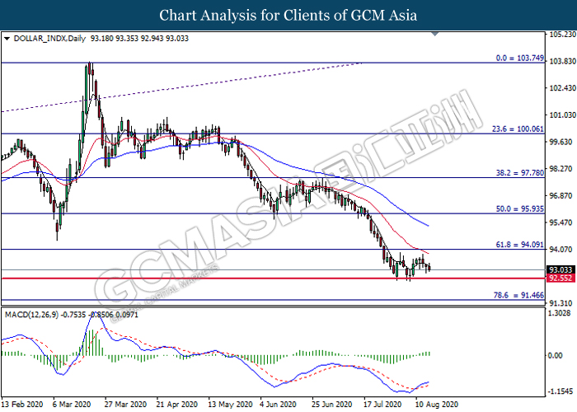Image resolution: width=577 pixels, height=412 pixels.
Task: Select the DOLLAR_INDX,Daily symbol label
Action: [49, 38]
